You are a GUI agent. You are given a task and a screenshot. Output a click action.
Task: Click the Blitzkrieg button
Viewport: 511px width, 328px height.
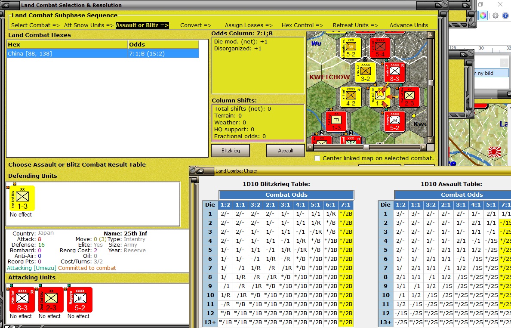pyautogui.click(x=231, y=151)
